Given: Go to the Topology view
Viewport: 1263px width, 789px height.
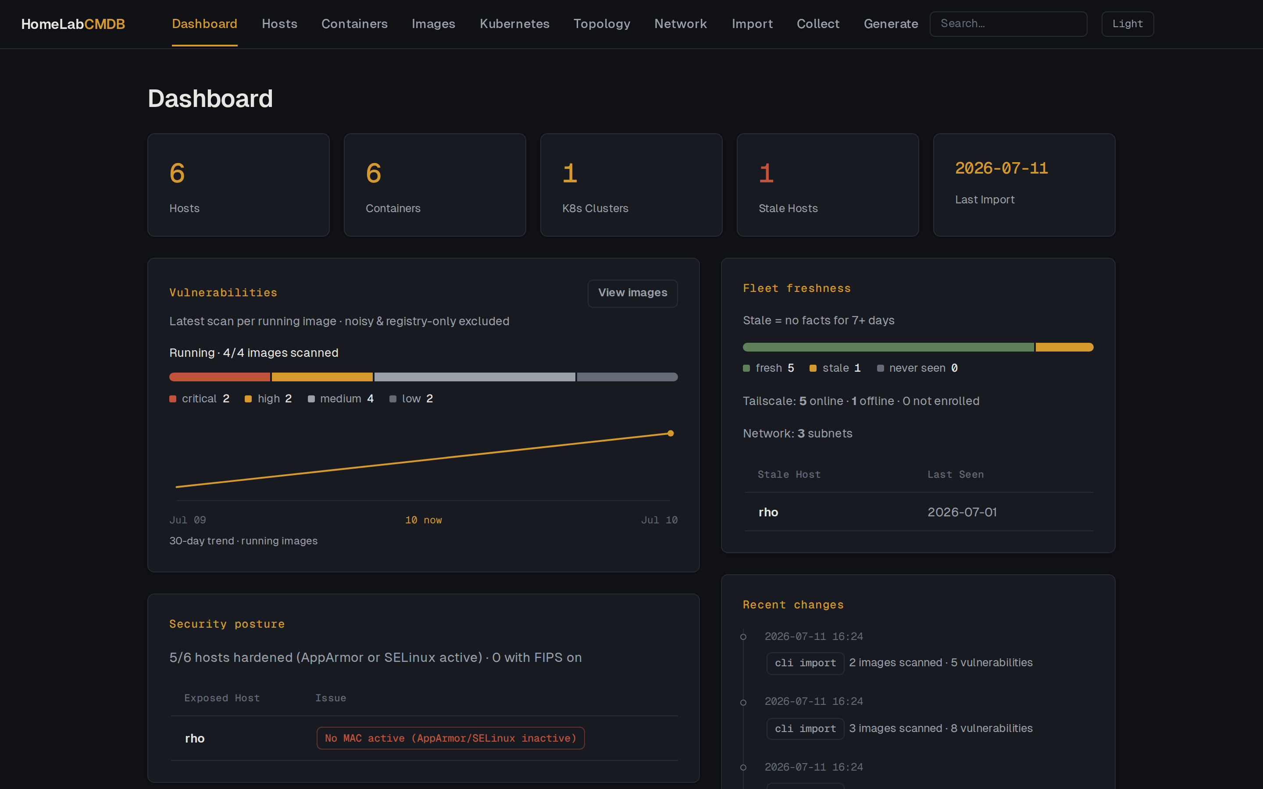Looking at the screenshot, I should click(x=602, y=24).
